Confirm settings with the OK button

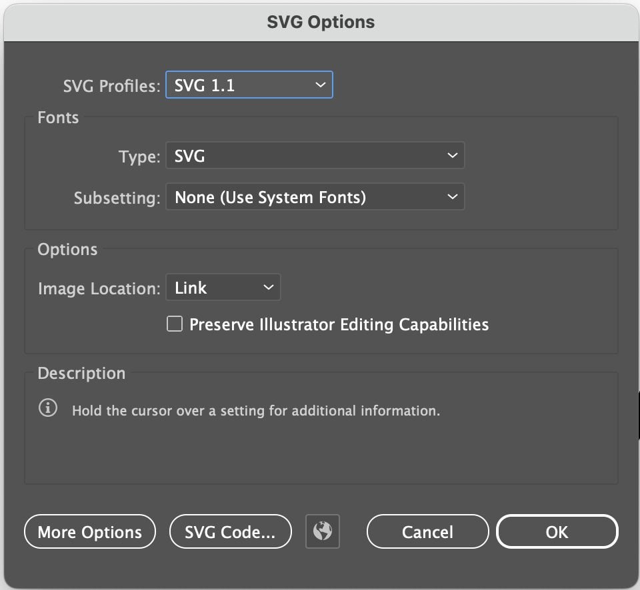pos(557,531)
